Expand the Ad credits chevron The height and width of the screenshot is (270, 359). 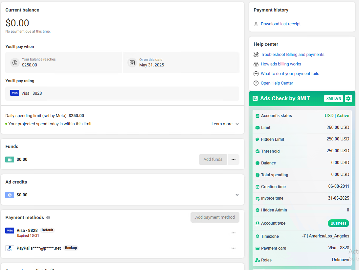(237, 195)
